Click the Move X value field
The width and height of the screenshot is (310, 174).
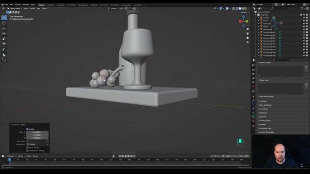point(37,132)
